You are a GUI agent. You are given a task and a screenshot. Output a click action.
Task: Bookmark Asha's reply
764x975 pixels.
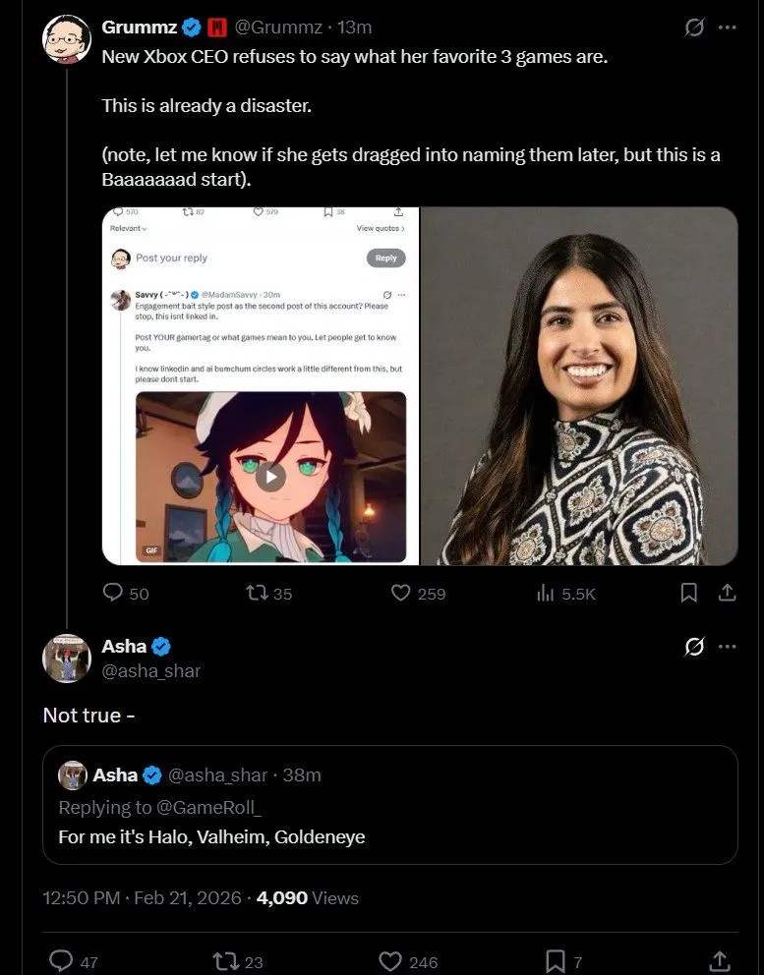tap(555, 960)
